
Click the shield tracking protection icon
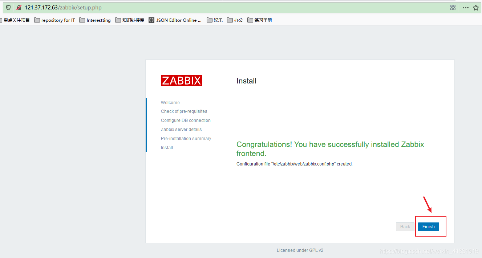pyautogui.click(x=8, y=8)
